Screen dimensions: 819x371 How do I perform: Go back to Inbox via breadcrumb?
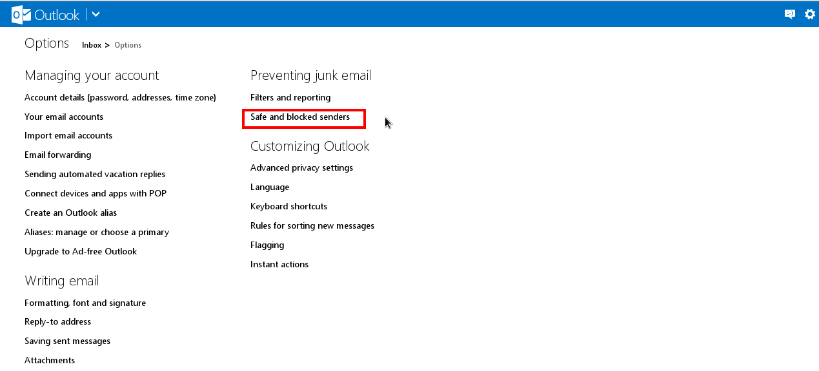tap(92, 45)
